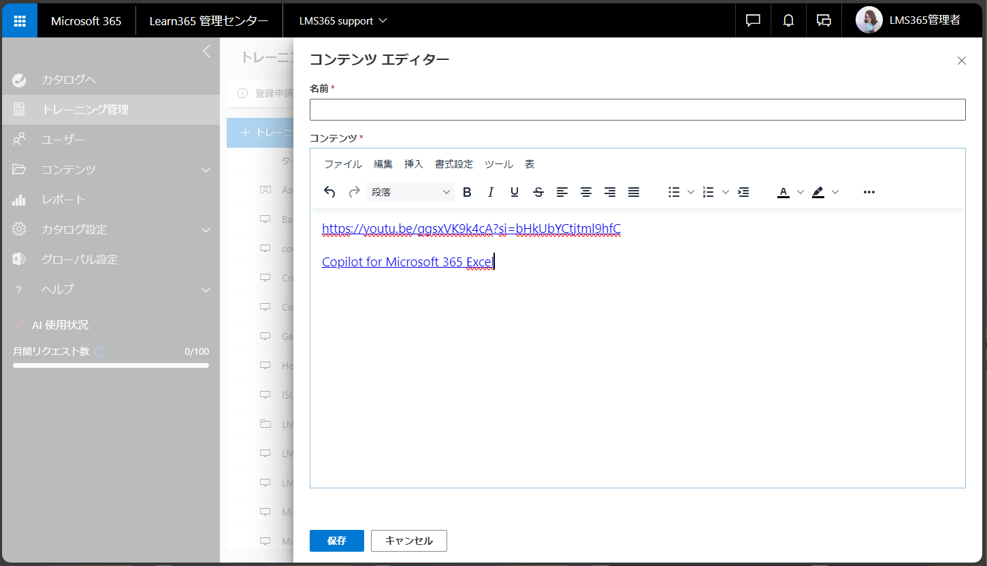Image resolution: width=987 pixels, height=566 pixels.
Task: Apply bullet list formatting
Action: click(x=674, y=192)
